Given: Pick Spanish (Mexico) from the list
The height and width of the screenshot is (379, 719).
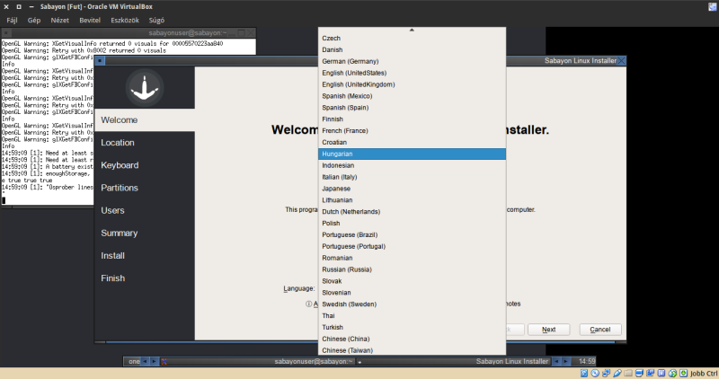Looking at the screenshot, I should (x=412, y=96).
